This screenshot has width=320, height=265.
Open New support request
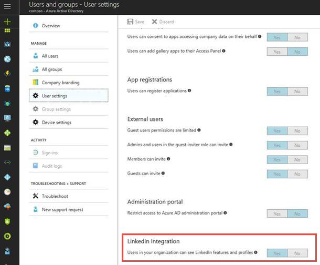69,209
